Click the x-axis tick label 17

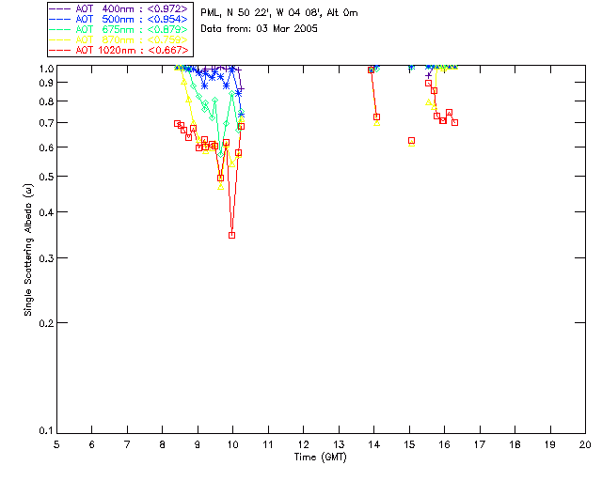[480, 444]
